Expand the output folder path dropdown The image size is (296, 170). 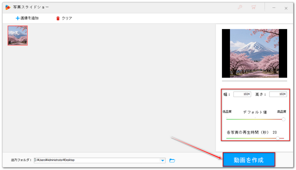click(x=162, y=160)
